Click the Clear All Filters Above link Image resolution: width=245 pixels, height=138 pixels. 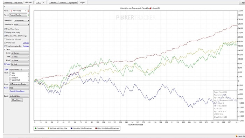tap(17, 91)
